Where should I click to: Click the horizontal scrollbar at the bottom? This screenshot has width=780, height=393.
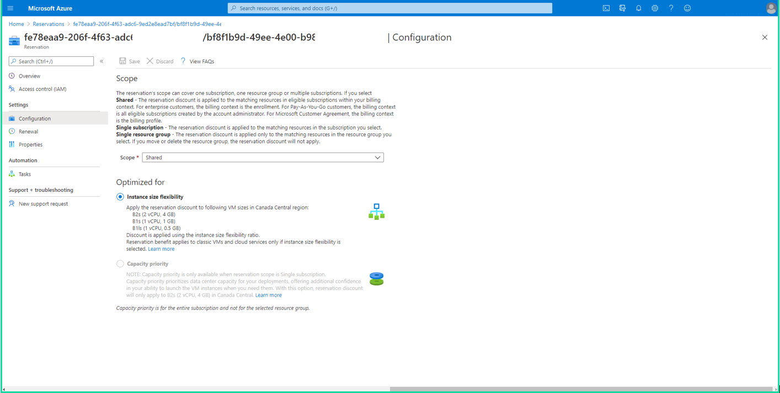581,389
